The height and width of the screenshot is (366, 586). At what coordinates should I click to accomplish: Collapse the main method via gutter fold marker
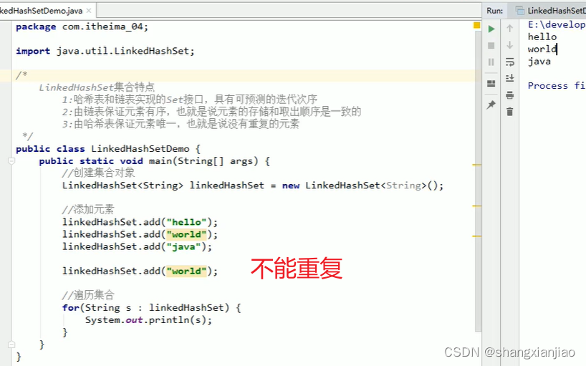pos(11,161)
